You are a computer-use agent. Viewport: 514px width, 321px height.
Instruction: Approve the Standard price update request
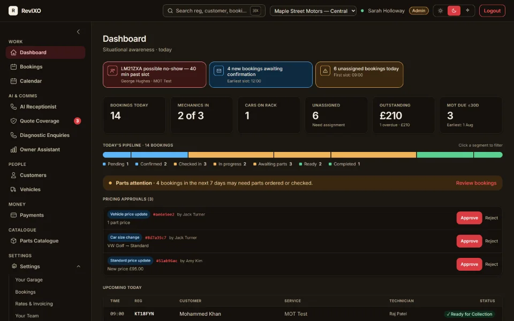pyautogui.click(x=469, y=264)
